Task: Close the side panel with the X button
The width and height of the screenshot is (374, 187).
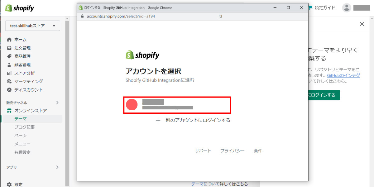Action: pyautogui.click(x=362, y=24)
